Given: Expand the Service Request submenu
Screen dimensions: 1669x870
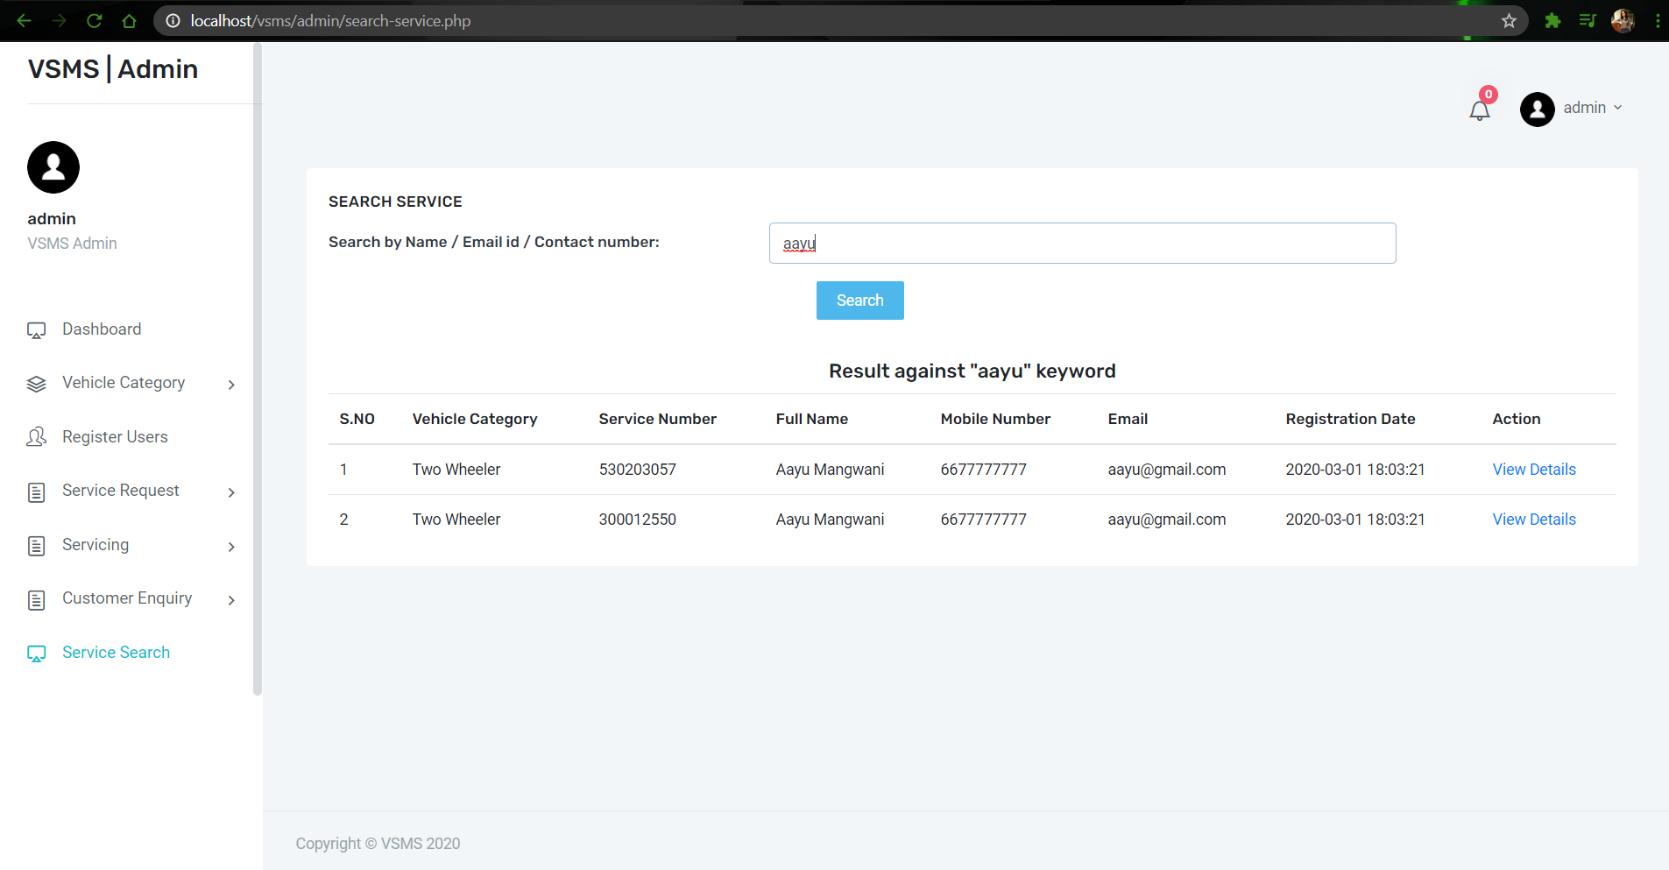Looking at the screenshot, I should coord(231,492).
